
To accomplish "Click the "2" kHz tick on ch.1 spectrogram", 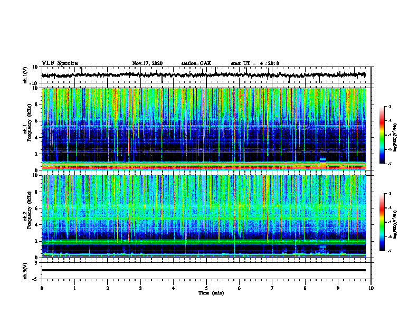I will 36,154.
